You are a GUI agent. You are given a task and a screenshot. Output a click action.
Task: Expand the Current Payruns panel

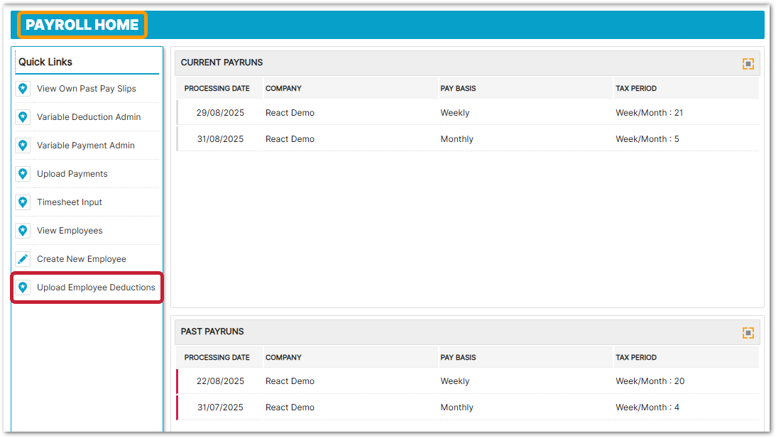[x=748, y=64]
